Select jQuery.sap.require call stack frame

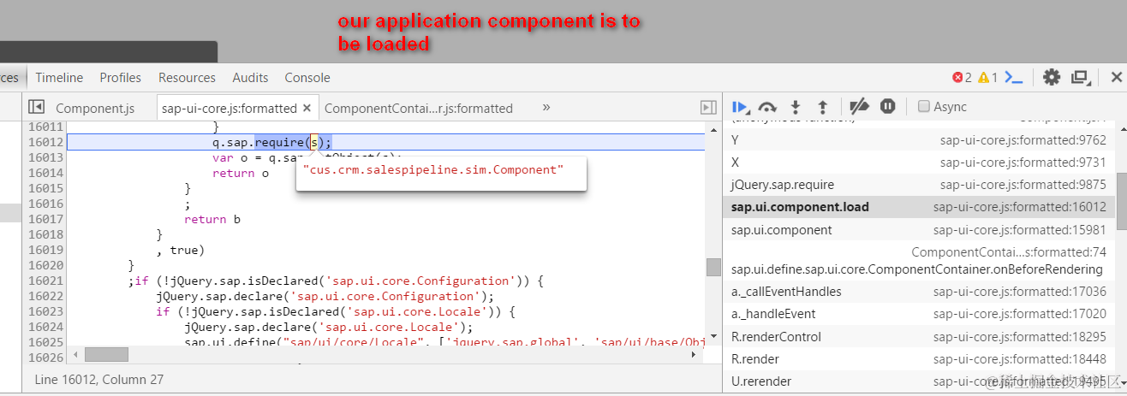click(919, 184)
